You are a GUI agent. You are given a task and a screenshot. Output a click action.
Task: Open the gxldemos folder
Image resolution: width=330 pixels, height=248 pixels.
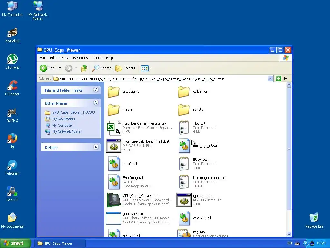184,91
